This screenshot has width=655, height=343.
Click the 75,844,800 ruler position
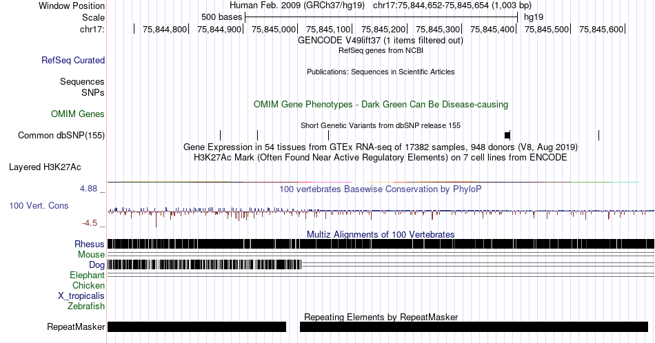(165, 29)
